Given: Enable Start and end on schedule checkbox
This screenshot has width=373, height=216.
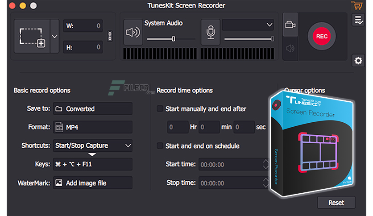Looking at the screenshot, I should [160, 145].
